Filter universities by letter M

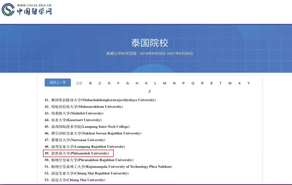point(165,83)
